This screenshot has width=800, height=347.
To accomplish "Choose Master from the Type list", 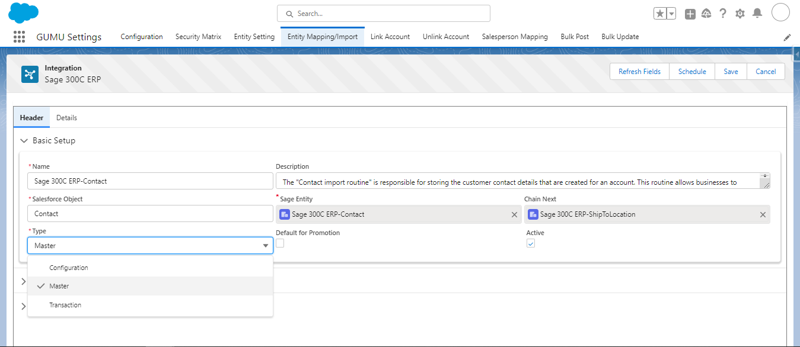I will 150,286.
